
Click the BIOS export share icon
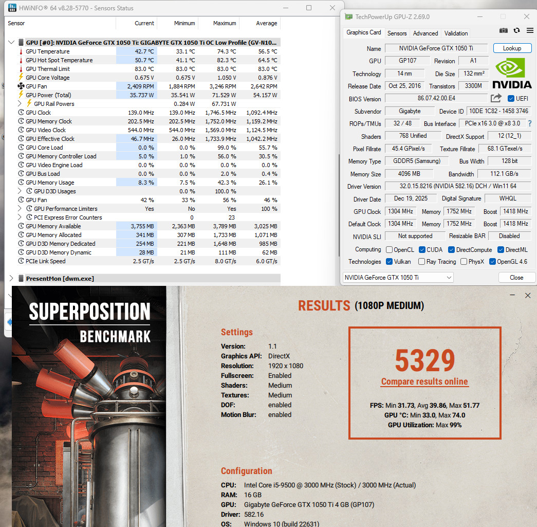click(496, 98)
